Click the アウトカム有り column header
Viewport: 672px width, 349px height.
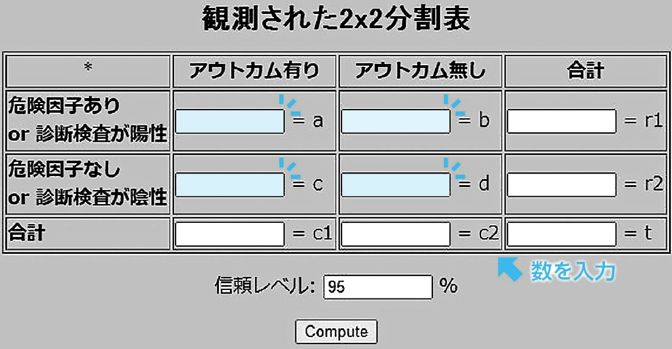254,71
